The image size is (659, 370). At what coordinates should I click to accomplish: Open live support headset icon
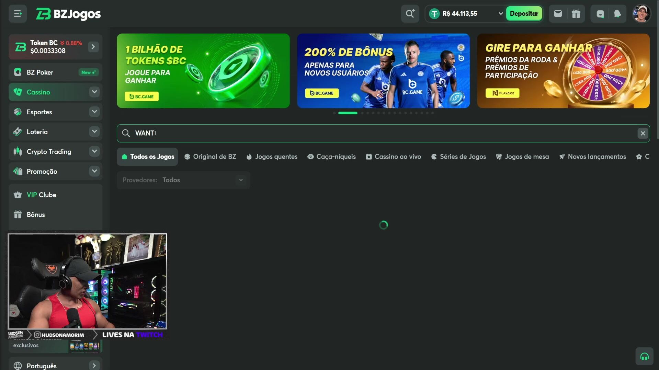pos(644,357)
